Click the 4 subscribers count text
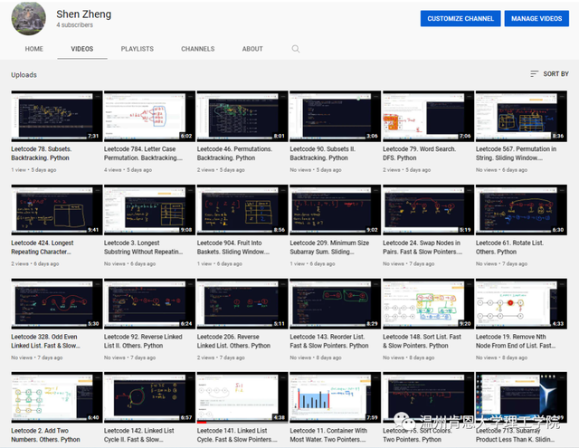The height and width of the screenshot is (448, 579). pos(74,24)
